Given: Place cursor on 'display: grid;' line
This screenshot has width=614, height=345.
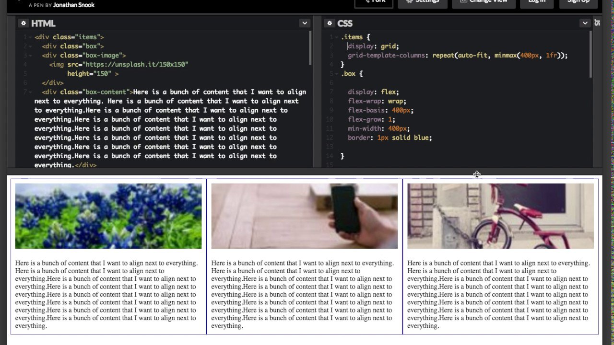Looking at the screenshot, I should (x=373, y=46).
